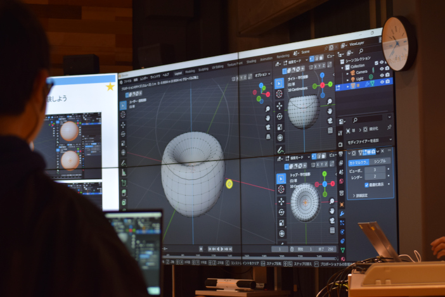The height and width of the screenshot is (297, 445).
Task: Select the Simple subdivision type button
Action: pos(380,161)
